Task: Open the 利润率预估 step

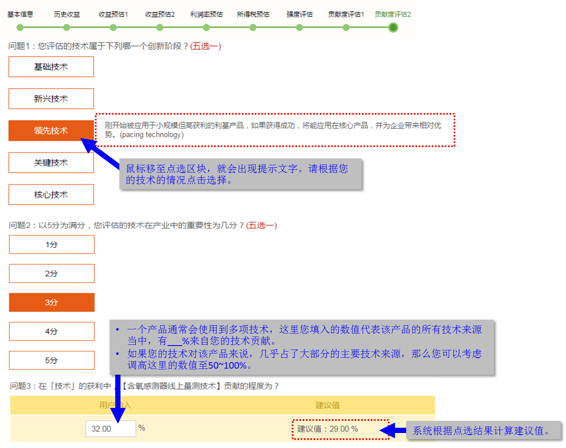Action: 207,14
